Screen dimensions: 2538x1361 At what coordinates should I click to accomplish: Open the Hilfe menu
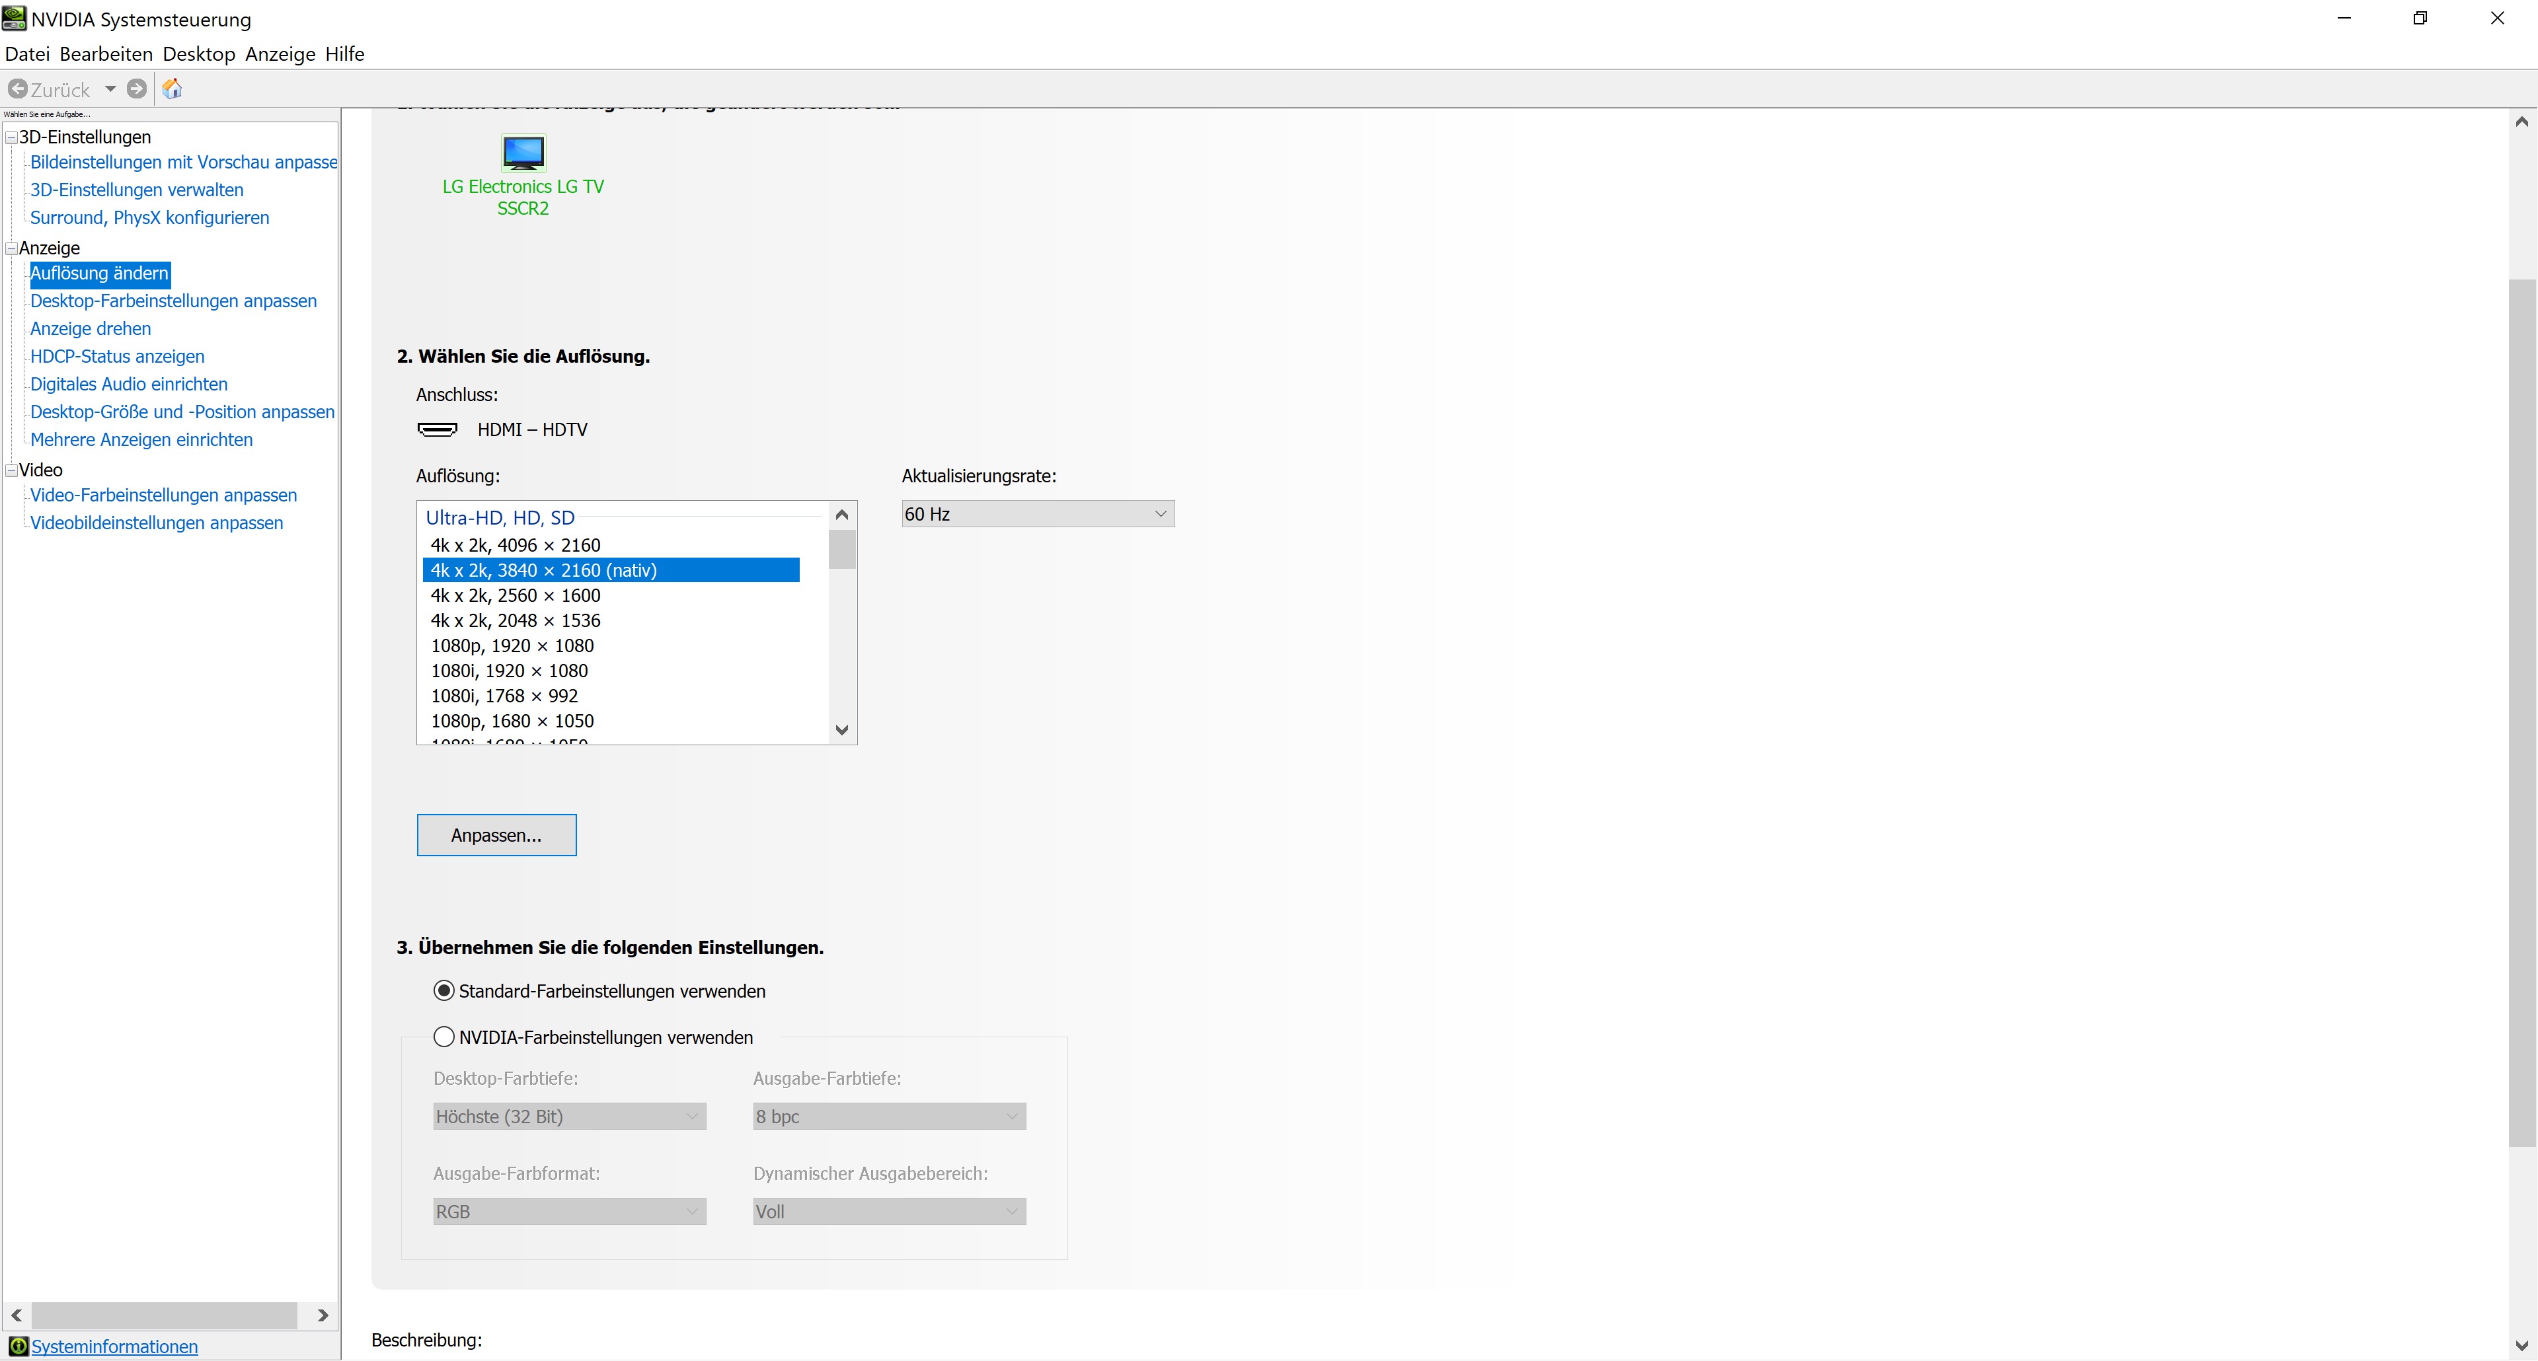345,54
